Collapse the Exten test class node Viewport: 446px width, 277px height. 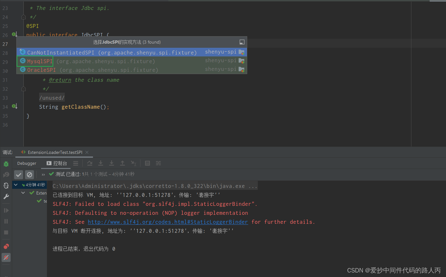(23, 193)
